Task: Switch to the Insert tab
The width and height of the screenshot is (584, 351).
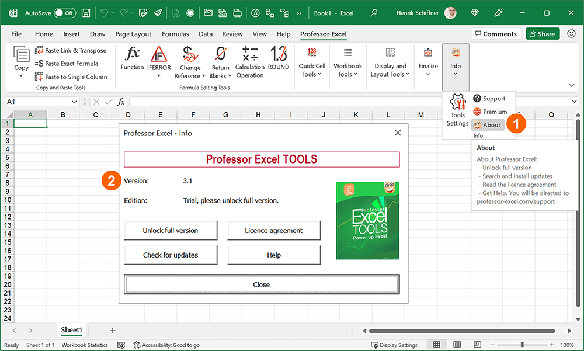Action: point(71,34)
